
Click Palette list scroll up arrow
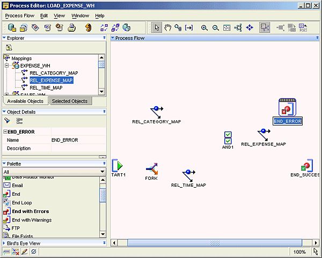coord(103,180)
